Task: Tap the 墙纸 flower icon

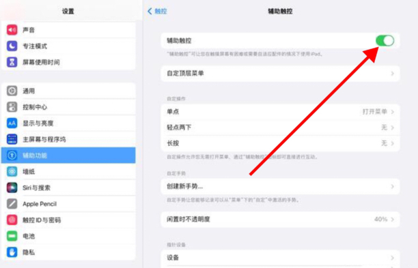Action: [x=12, y=172]
